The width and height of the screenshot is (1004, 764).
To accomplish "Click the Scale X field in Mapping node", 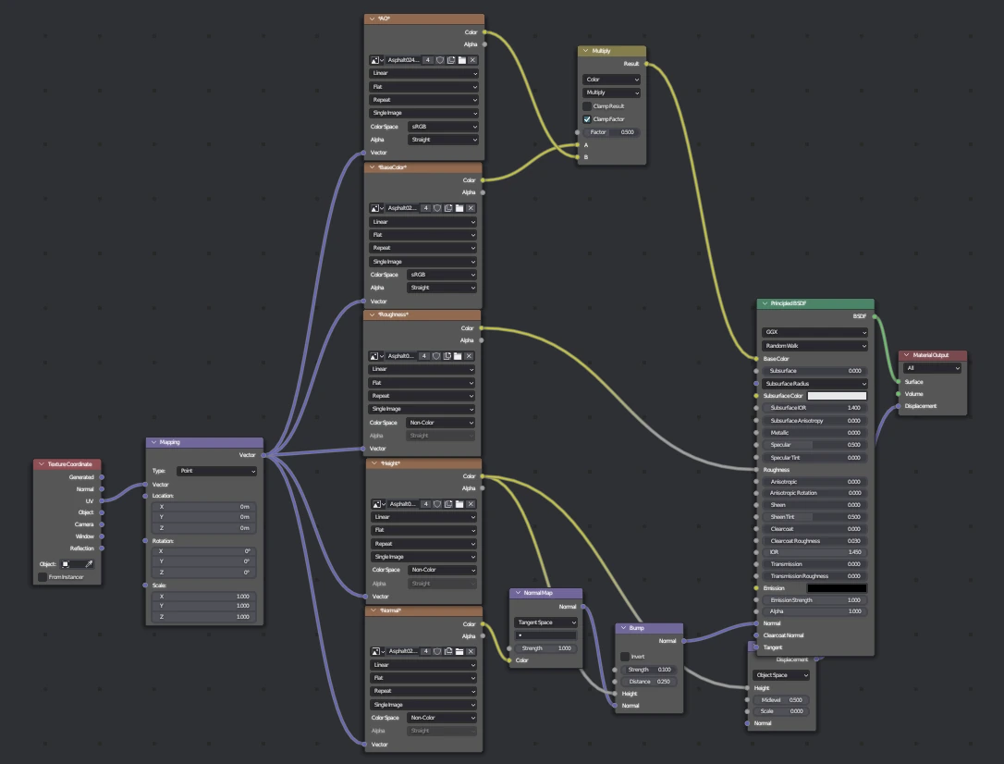I will [x=204, y=597].
